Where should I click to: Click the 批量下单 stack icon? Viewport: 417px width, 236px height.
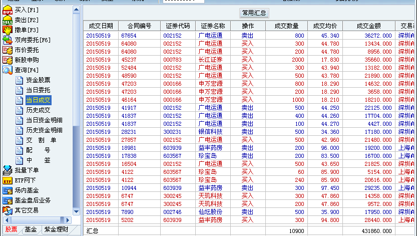point(7,170)
